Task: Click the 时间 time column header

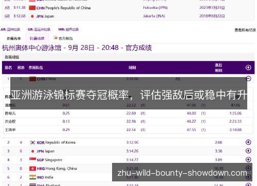Action: pos(132,68)
